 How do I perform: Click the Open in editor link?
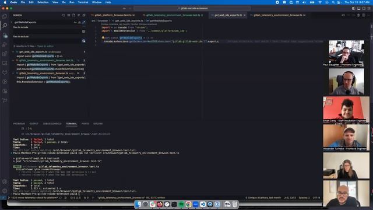(45, 46)
